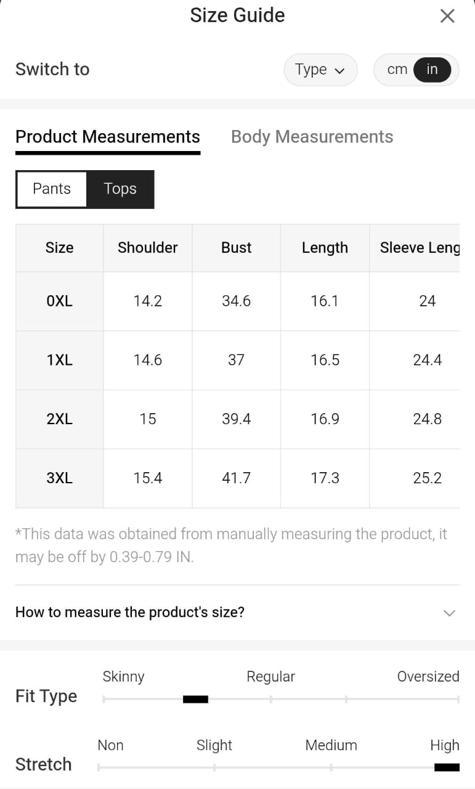
Task: Click the Sleeve Length column header
Action: pyautogui.click(x=419, y=248)
